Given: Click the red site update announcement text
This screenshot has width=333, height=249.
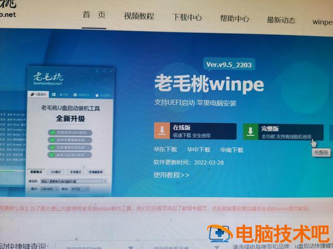Looking at the screenshot, I should [154, 209].
